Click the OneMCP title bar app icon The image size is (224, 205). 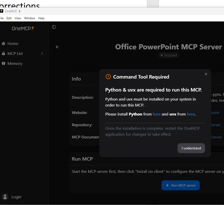click(1, 11)
